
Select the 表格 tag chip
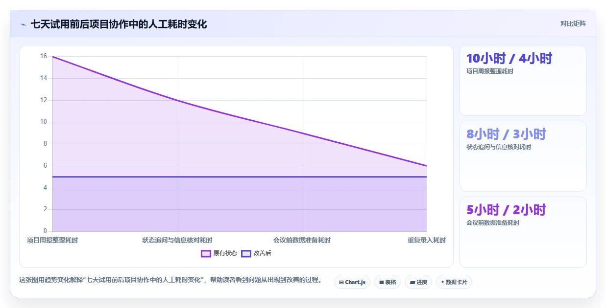pyautogui.click(x=388, y=282)
